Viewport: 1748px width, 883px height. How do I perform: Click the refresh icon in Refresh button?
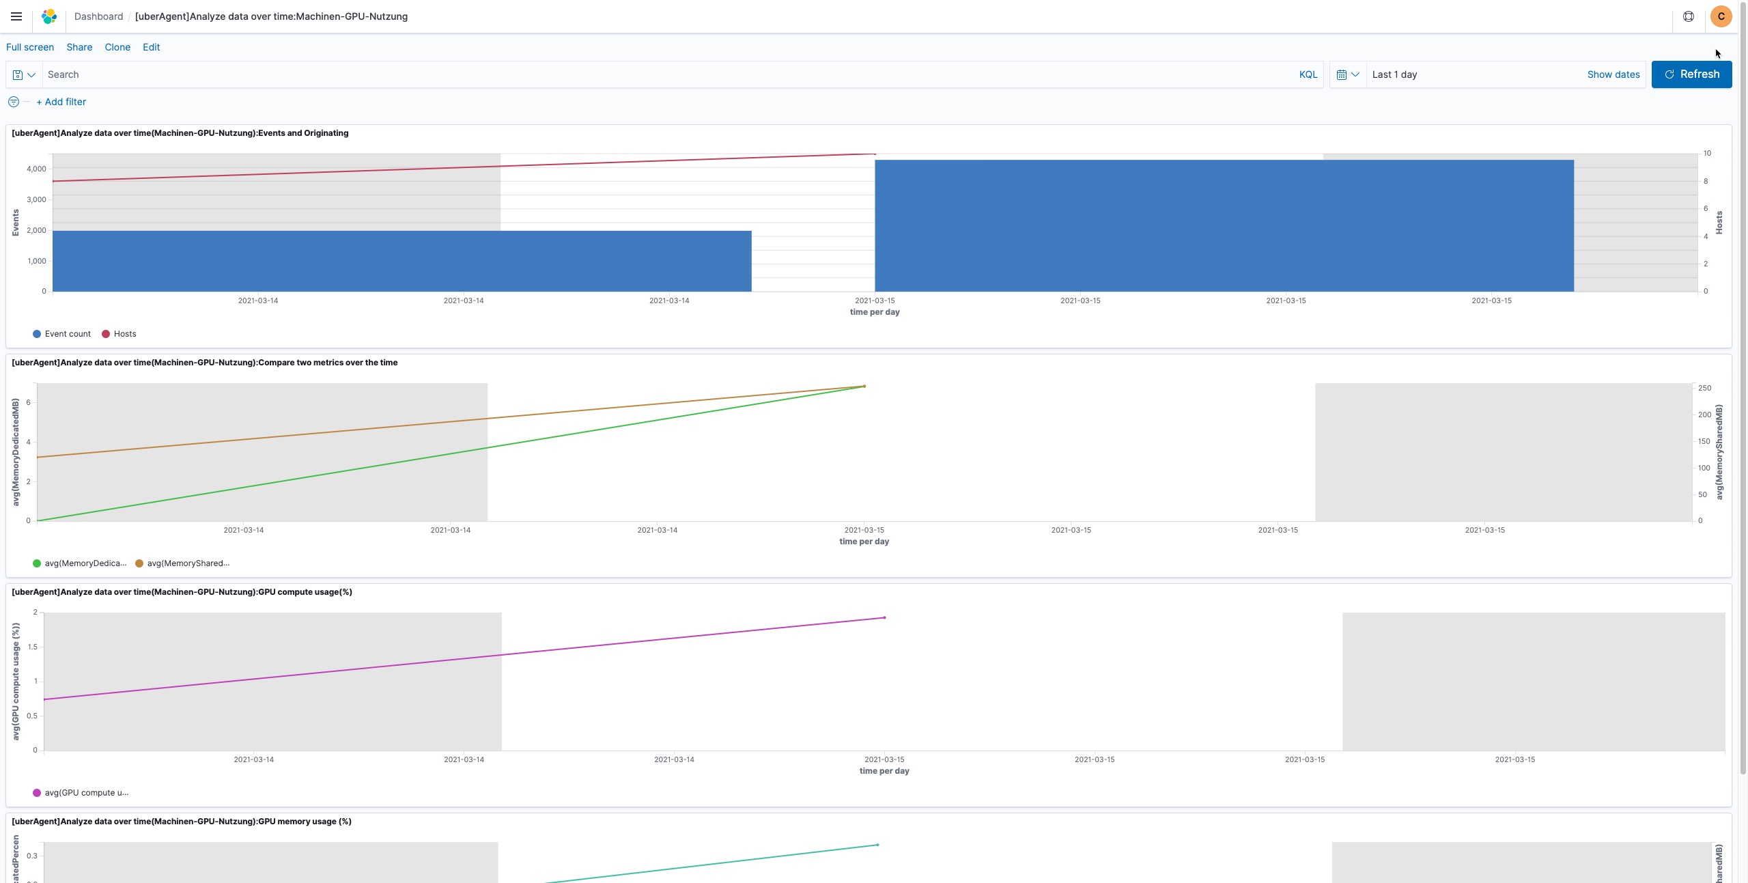tap(1669, 74)
